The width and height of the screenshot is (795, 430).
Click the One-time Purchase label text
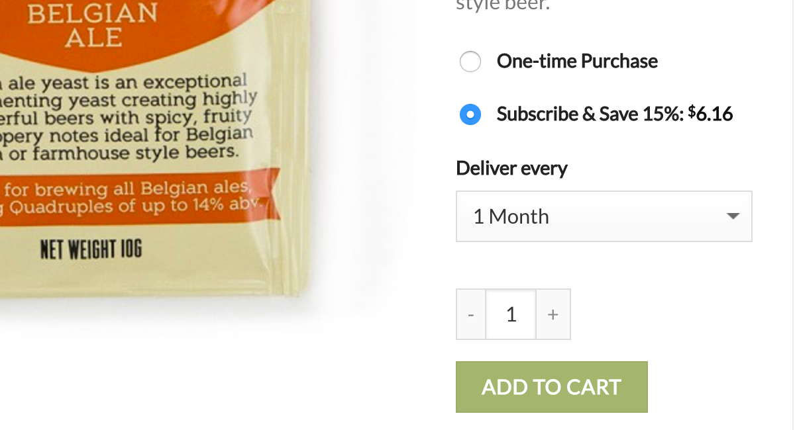tap(577, 62)
